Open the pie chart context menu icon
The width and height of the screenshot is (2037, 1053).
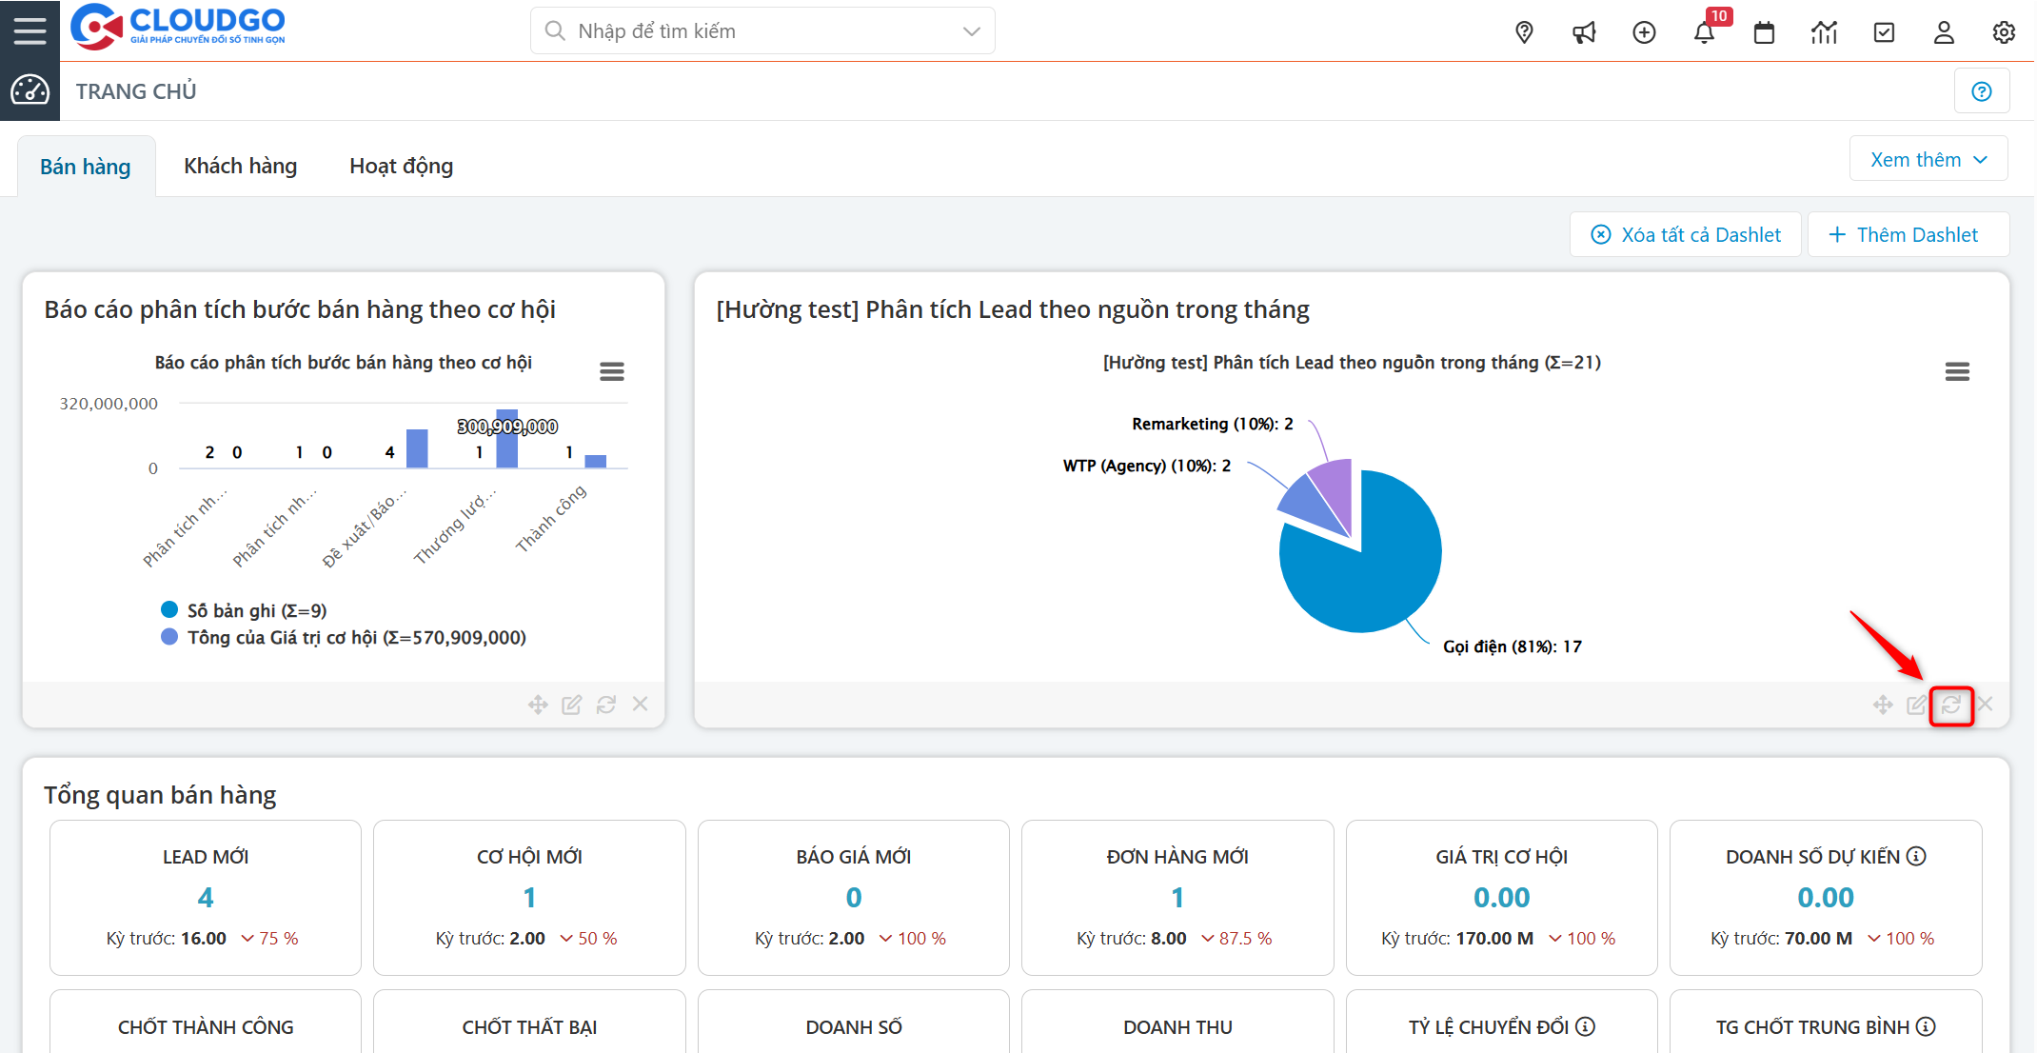1956,371
